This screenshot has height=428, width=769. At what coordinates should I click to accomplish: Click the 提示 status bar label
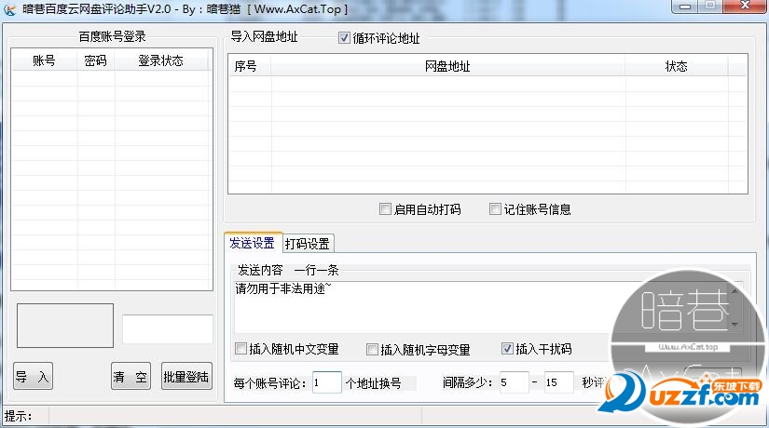(x=18, y=416)
